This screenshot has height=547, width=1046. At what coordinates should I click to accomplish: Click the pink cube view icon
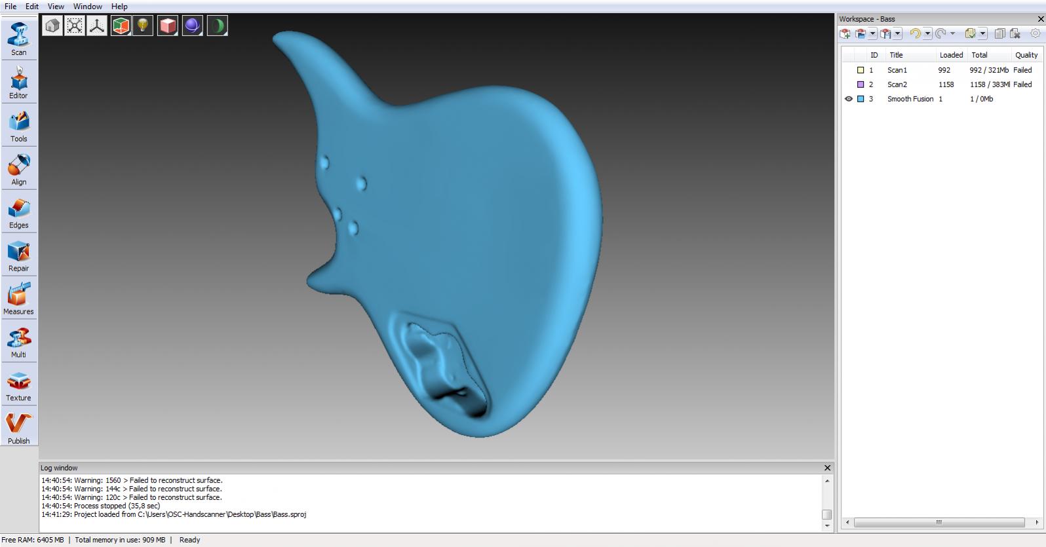click(168, 26)
